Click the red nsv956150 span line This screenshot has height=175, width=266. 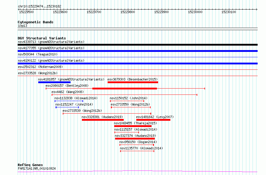tap(137, 145)
